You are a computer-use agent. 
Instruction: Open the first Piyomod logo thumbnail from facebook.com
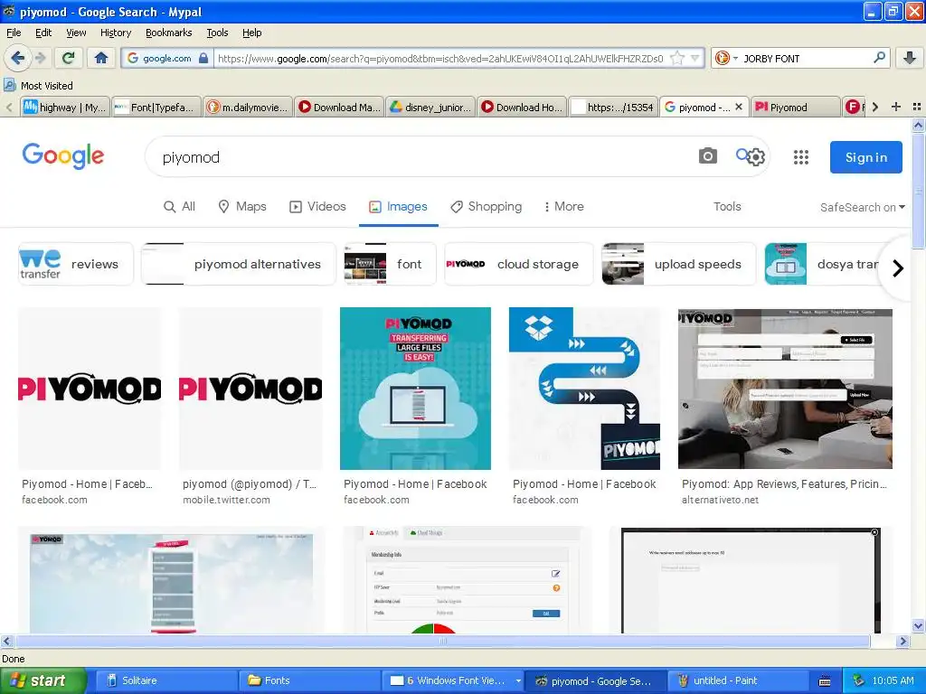point(90,389)
